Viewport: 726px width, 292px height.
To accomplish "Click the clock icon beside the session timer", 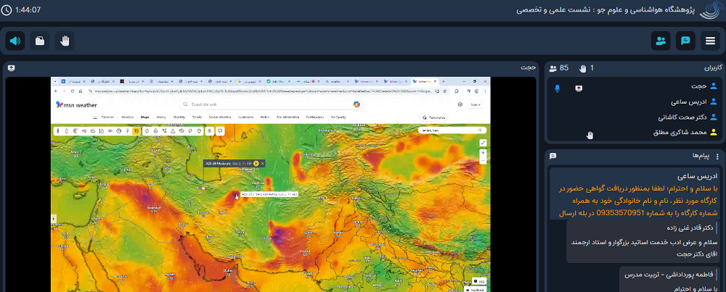I will click(x=7, y=9).
